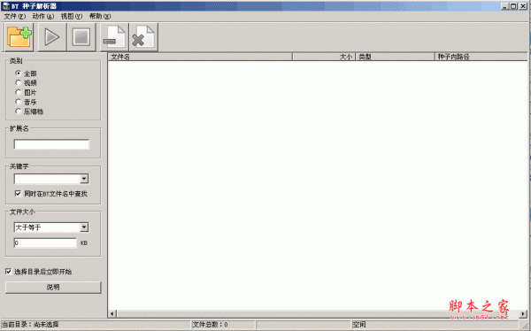Select the 压缩档 category radio button
Image resolution: width=531 pixels, height=331 pixels.
(19, 112)
